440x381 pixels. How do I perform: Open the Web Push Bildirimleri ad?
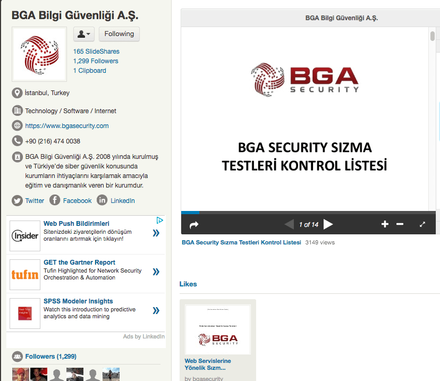tap(77, 224)
